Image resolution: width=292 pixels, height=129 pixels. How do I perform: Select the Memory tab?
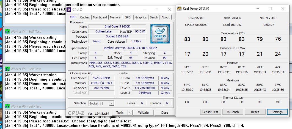(x=115, y=17)
